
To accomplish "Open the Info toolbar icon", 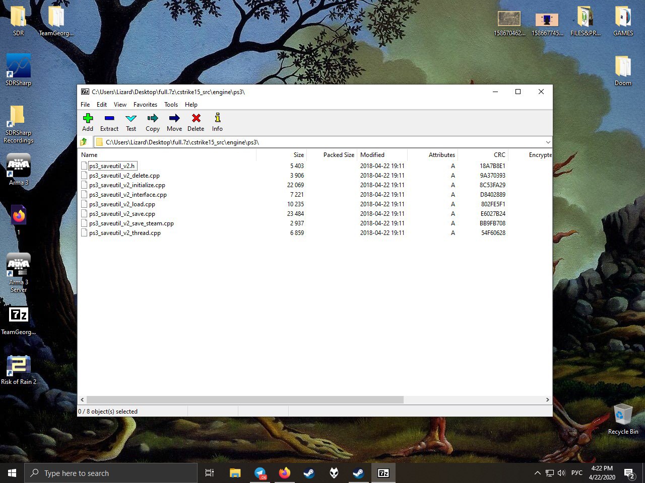I will pyautogui.click(x=217, y=122).
